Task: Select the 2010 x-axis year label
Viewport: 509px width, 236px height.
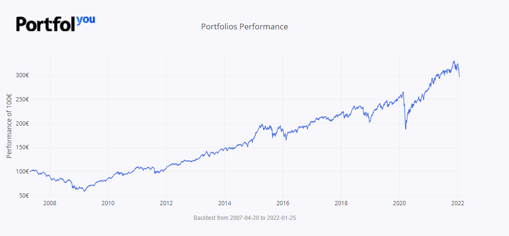Action: (x=108, y=203)
